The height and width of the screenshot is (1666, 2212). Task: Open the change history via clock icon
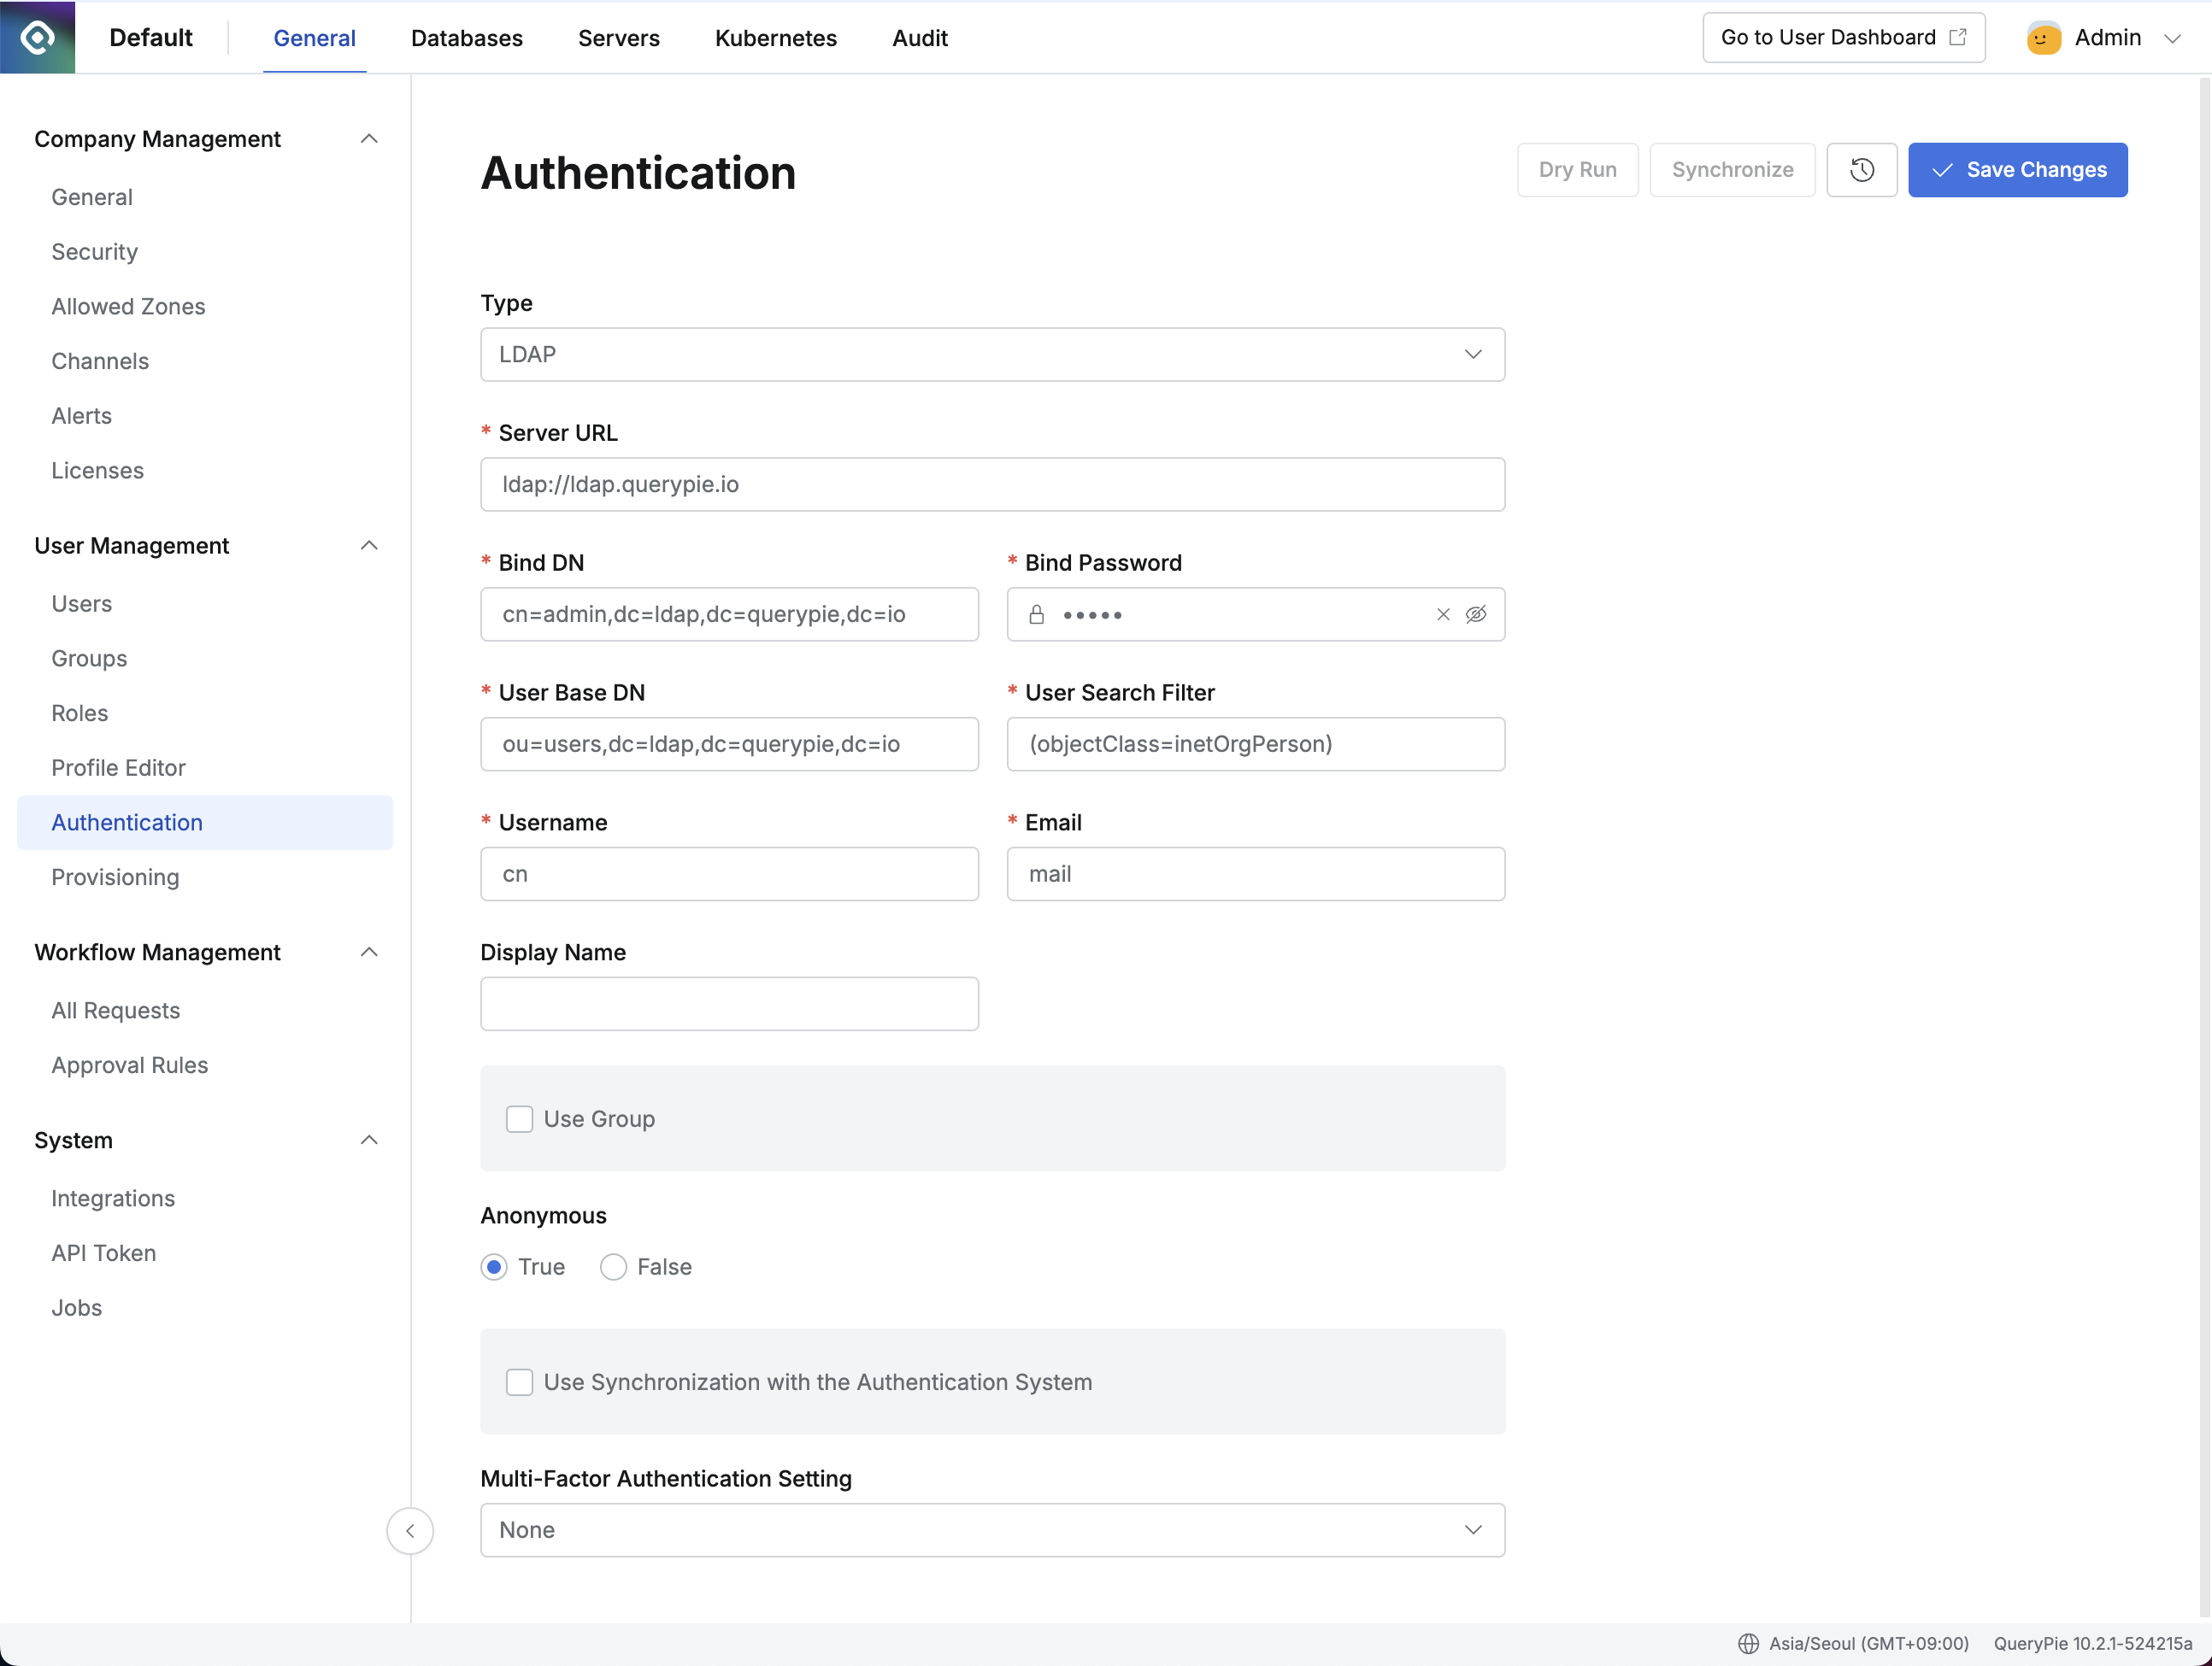(x=1862, y=170)
